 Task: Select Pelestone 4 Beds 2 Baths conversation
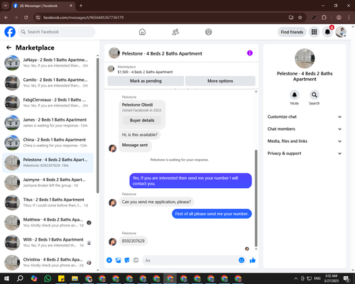point(48,163)
